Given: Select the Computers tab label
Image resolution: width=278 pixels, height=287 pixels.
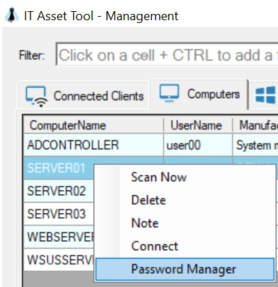Looking at the screenshot, I should coord(213,94).
